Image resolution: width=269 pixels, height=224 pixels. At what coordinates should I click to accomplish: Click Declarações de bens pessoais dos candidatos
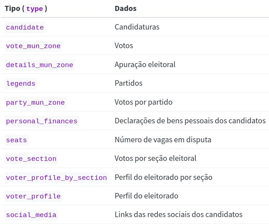coord(190,121)
